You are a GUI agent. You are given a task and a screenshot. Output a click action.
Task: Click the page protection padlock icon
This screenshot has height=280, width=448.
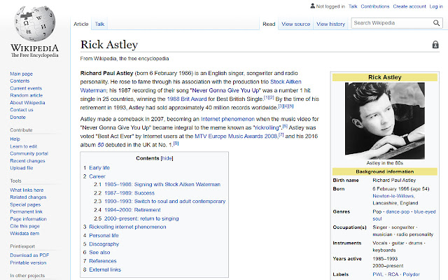[x=435, y=45]
